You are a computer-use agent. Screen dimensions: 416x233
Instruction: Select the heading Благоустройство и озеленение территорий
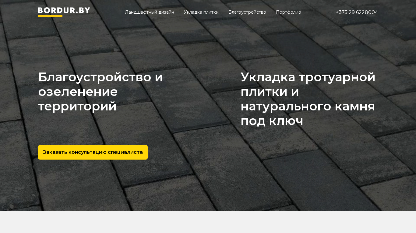(100, 92)
